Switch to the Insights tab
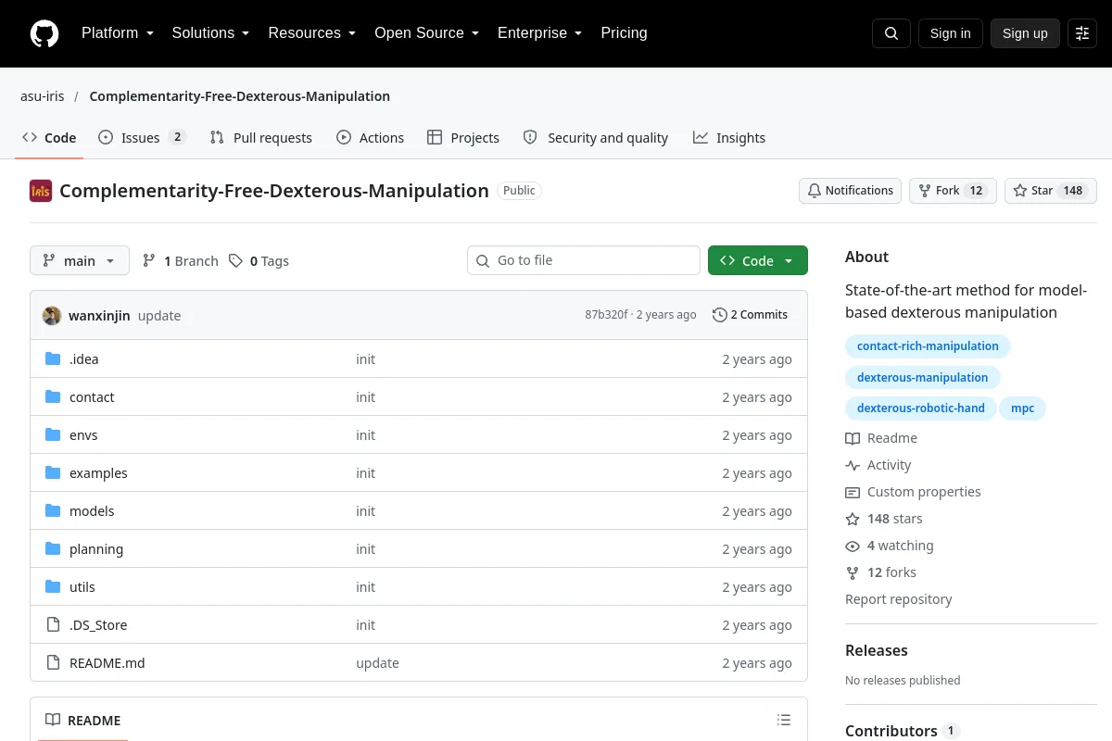1112x741 pixels. pos(729,137)
